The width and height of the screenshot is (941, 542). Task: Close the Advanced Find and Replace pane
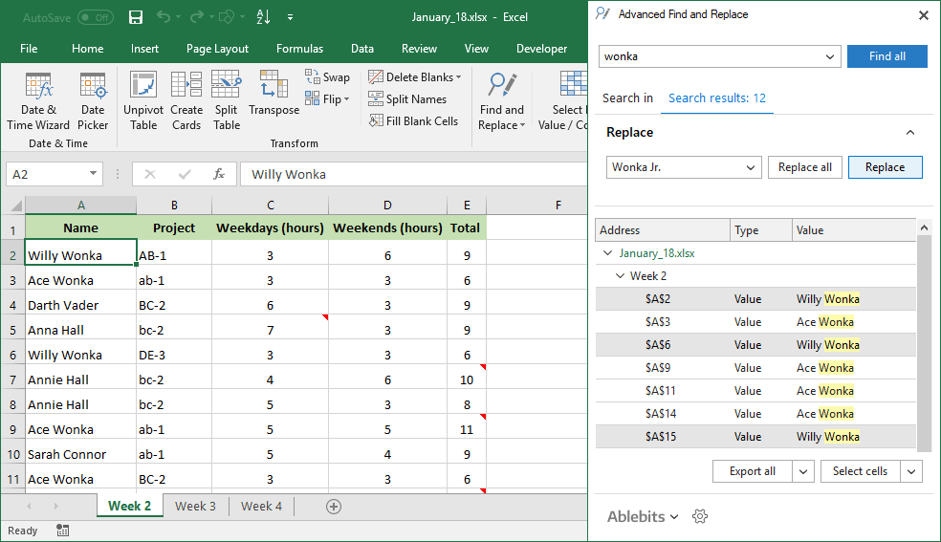pyautogui.click(x=924, y=15)
